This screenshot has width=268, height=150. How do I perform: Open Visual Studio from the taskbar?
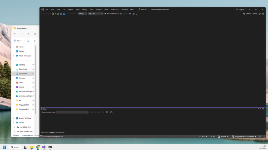44,147
